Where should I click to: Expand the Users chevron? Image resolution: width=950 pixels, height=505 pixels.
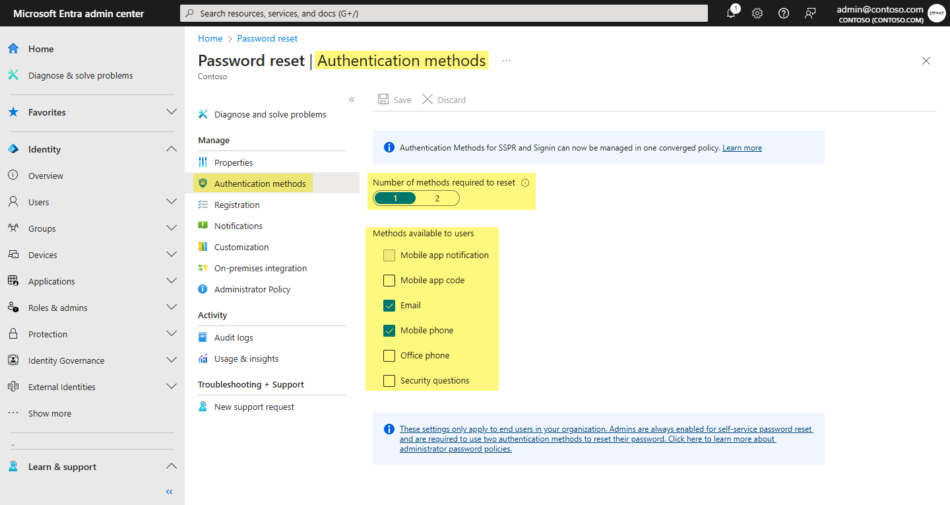172,201
